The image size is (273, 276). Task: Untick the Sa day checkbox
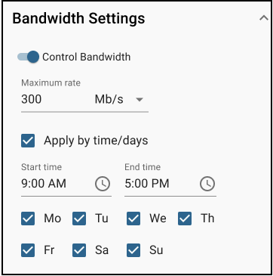(x=79, y=250)
